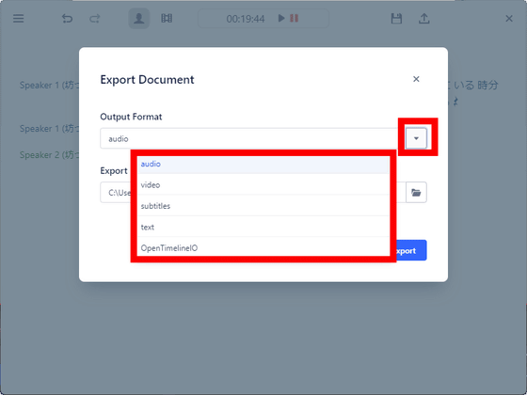Pick OpenTimelineIO from the format list
This screenshot has width=527, height=395.
point(263,248)
